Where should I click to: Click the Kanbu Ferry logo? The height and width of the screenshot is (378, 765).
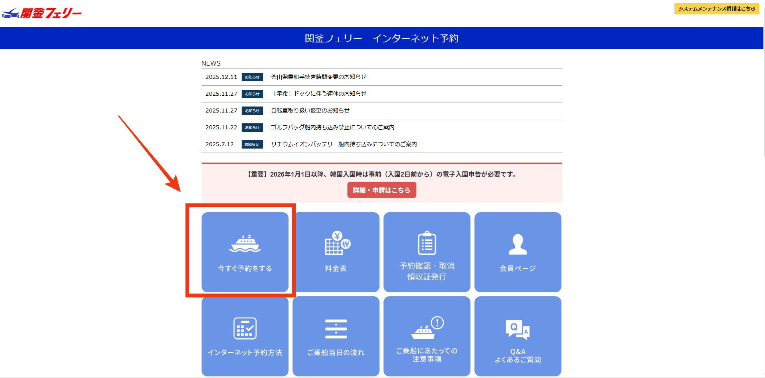[42, 12]
